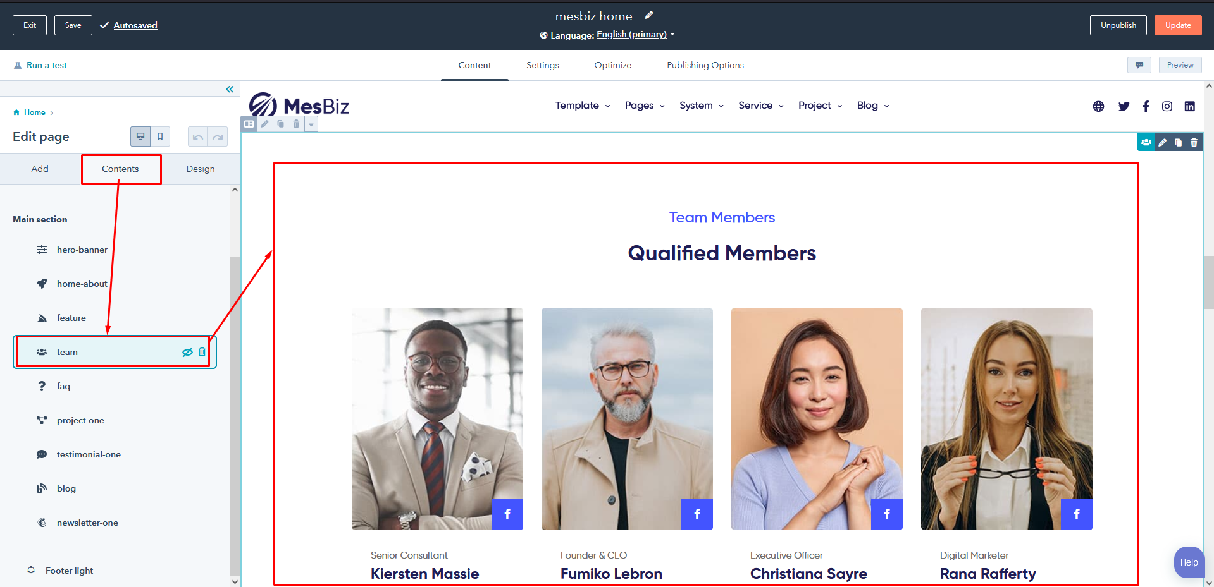Open the Settings tab
1214x587 pixels.
point(543,65)
